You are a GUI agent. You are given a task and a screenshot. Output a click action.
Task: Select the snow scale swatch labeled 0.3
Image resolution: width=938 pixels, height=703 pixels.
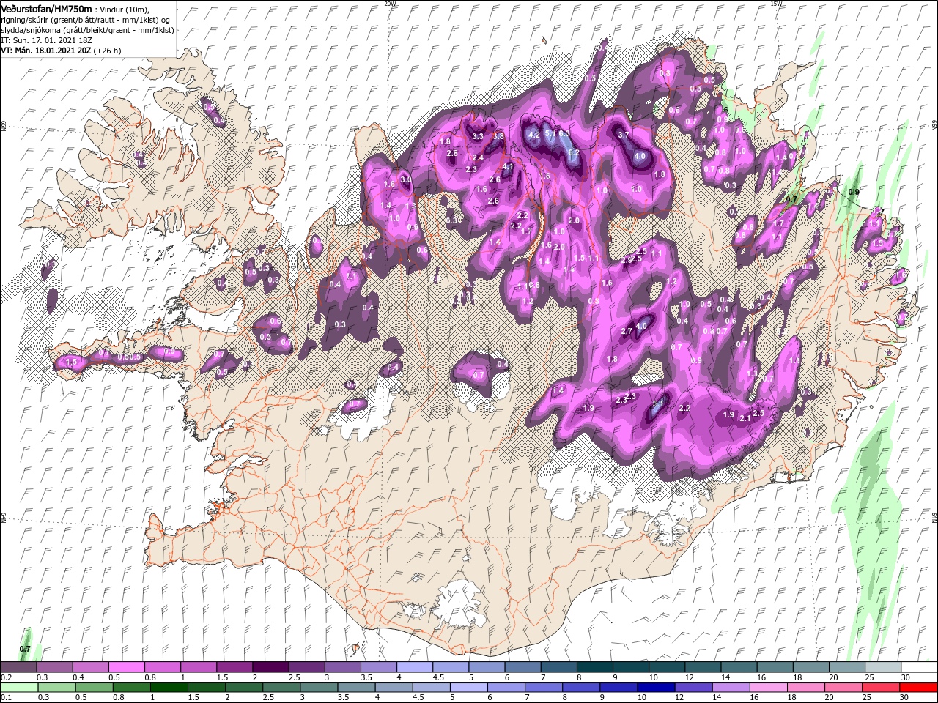pos(54,667)
